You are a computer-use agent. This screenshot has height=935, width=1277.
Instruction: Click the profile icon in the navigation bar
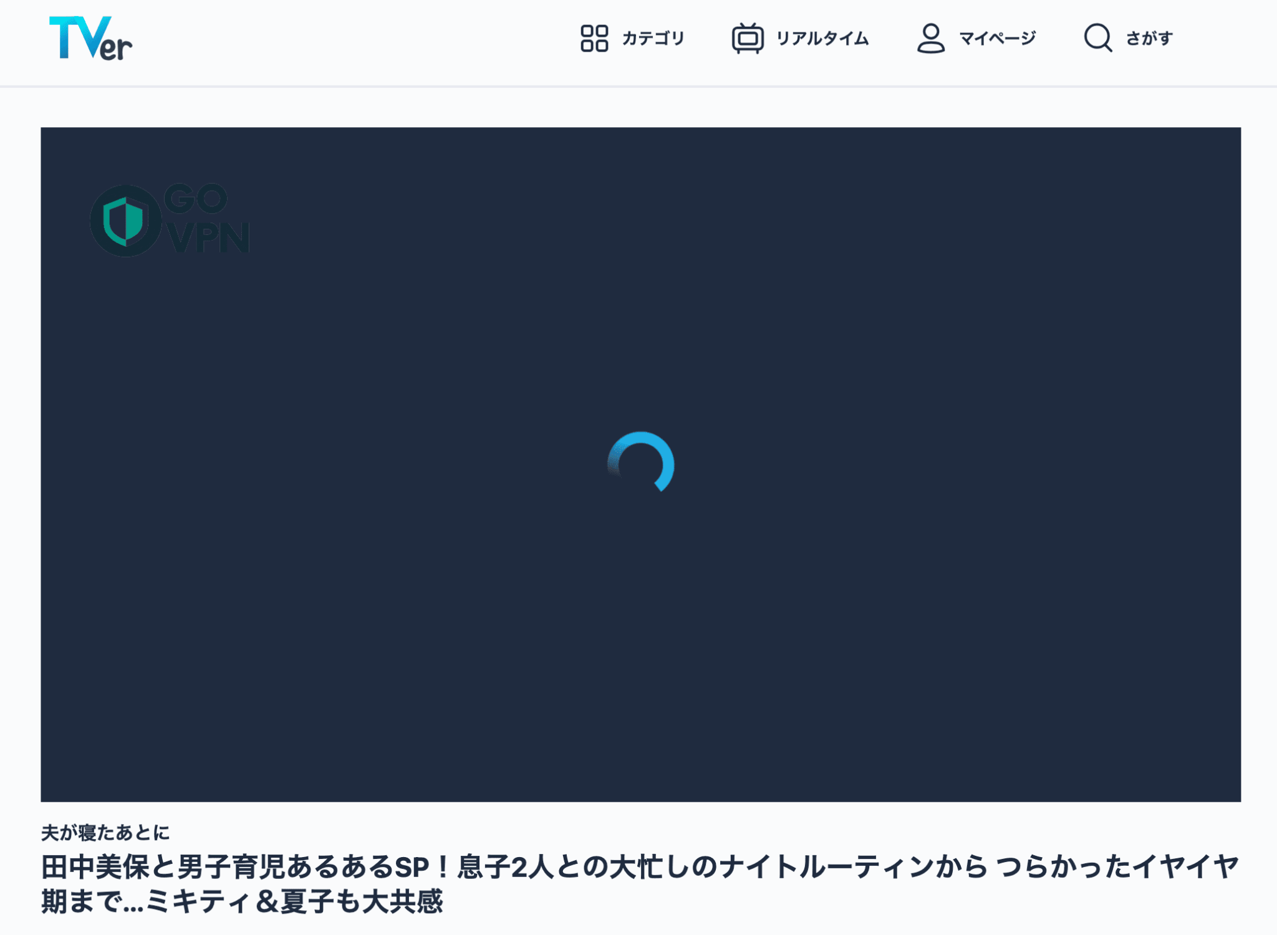[930, 37]
